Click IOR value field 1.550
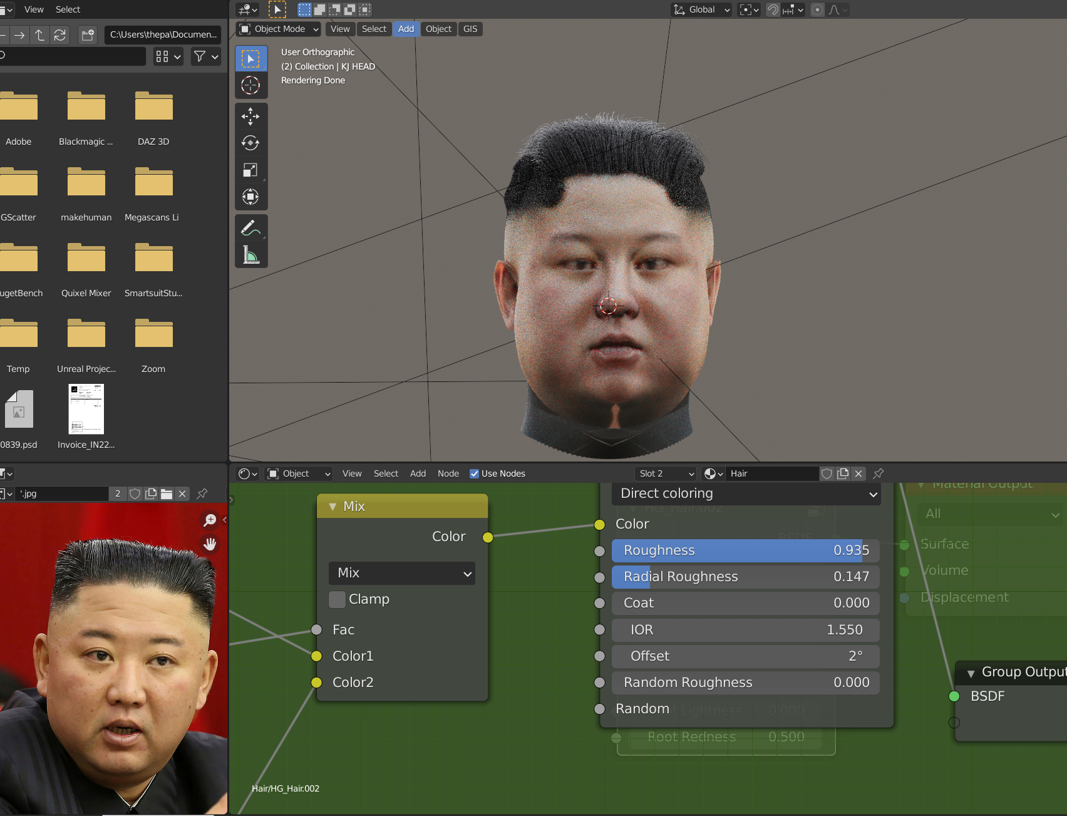 click(746, 630)
